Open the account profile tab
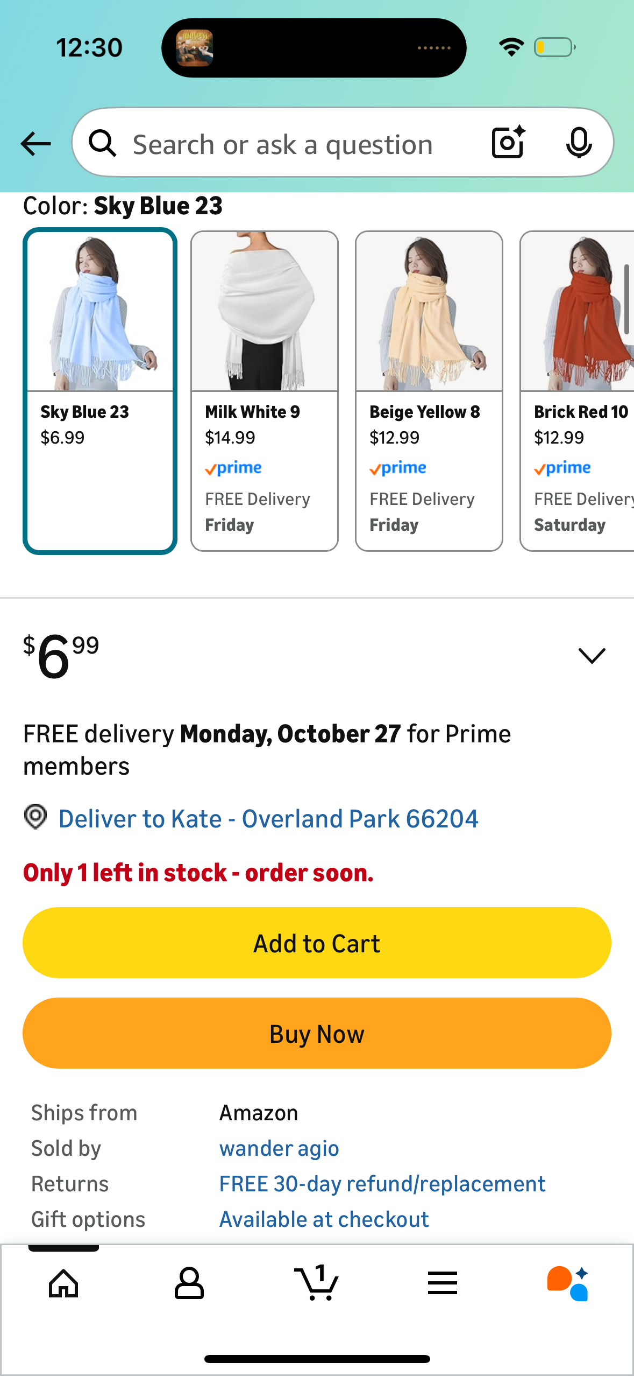634x1376 pixels. [x=189, y=1283]
